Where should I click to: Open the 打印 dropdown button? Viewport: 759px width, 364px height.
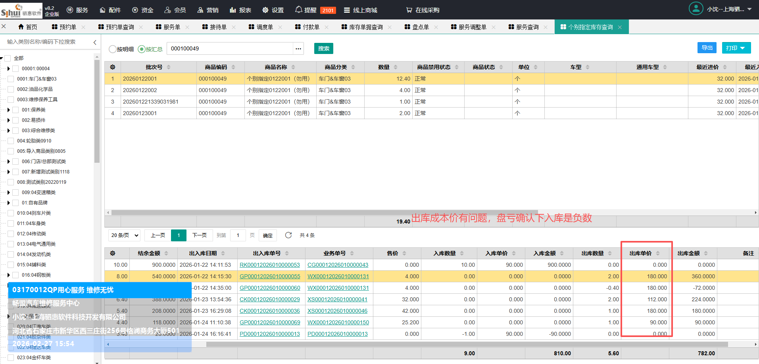[x=736, y=48]
